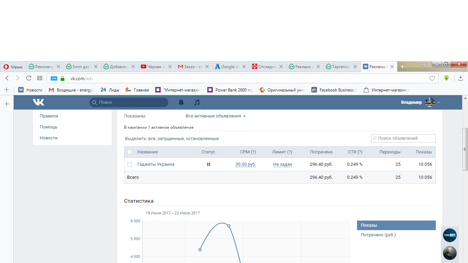Click the Поиск объявлений search field
This screenshot has height=263, width=468.
point(403,138)
